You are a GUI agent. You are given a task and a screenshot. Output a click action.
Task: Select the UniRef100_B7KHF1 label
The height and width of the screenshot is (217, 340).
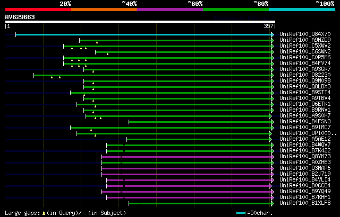point(305,197)
